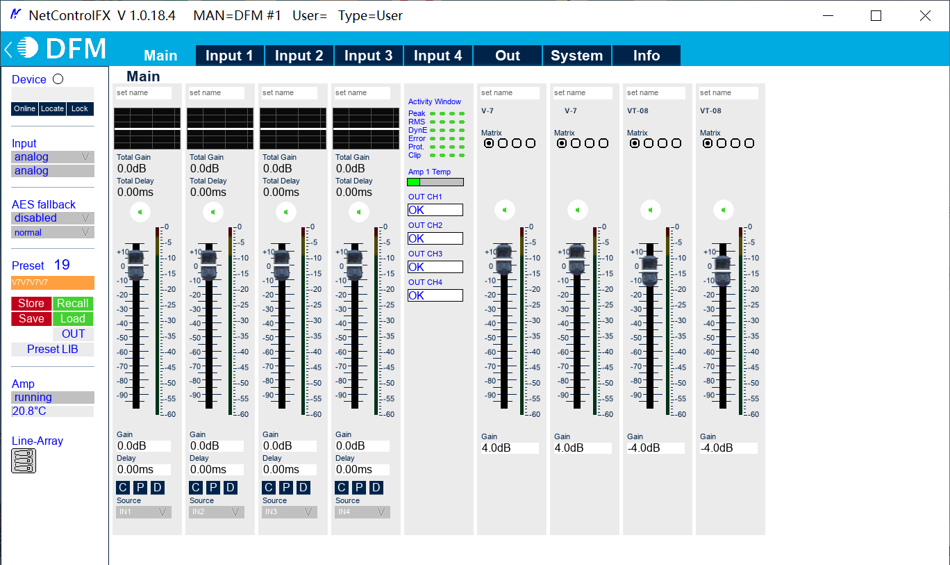Select second Matrix radio on first V-7 output
Viewport: 950px width, 565px height.
coord(503,143)
